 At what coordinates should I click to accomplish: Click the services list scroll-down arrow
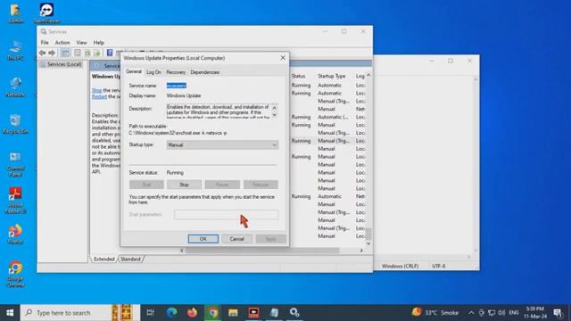[x=368, y=243]
